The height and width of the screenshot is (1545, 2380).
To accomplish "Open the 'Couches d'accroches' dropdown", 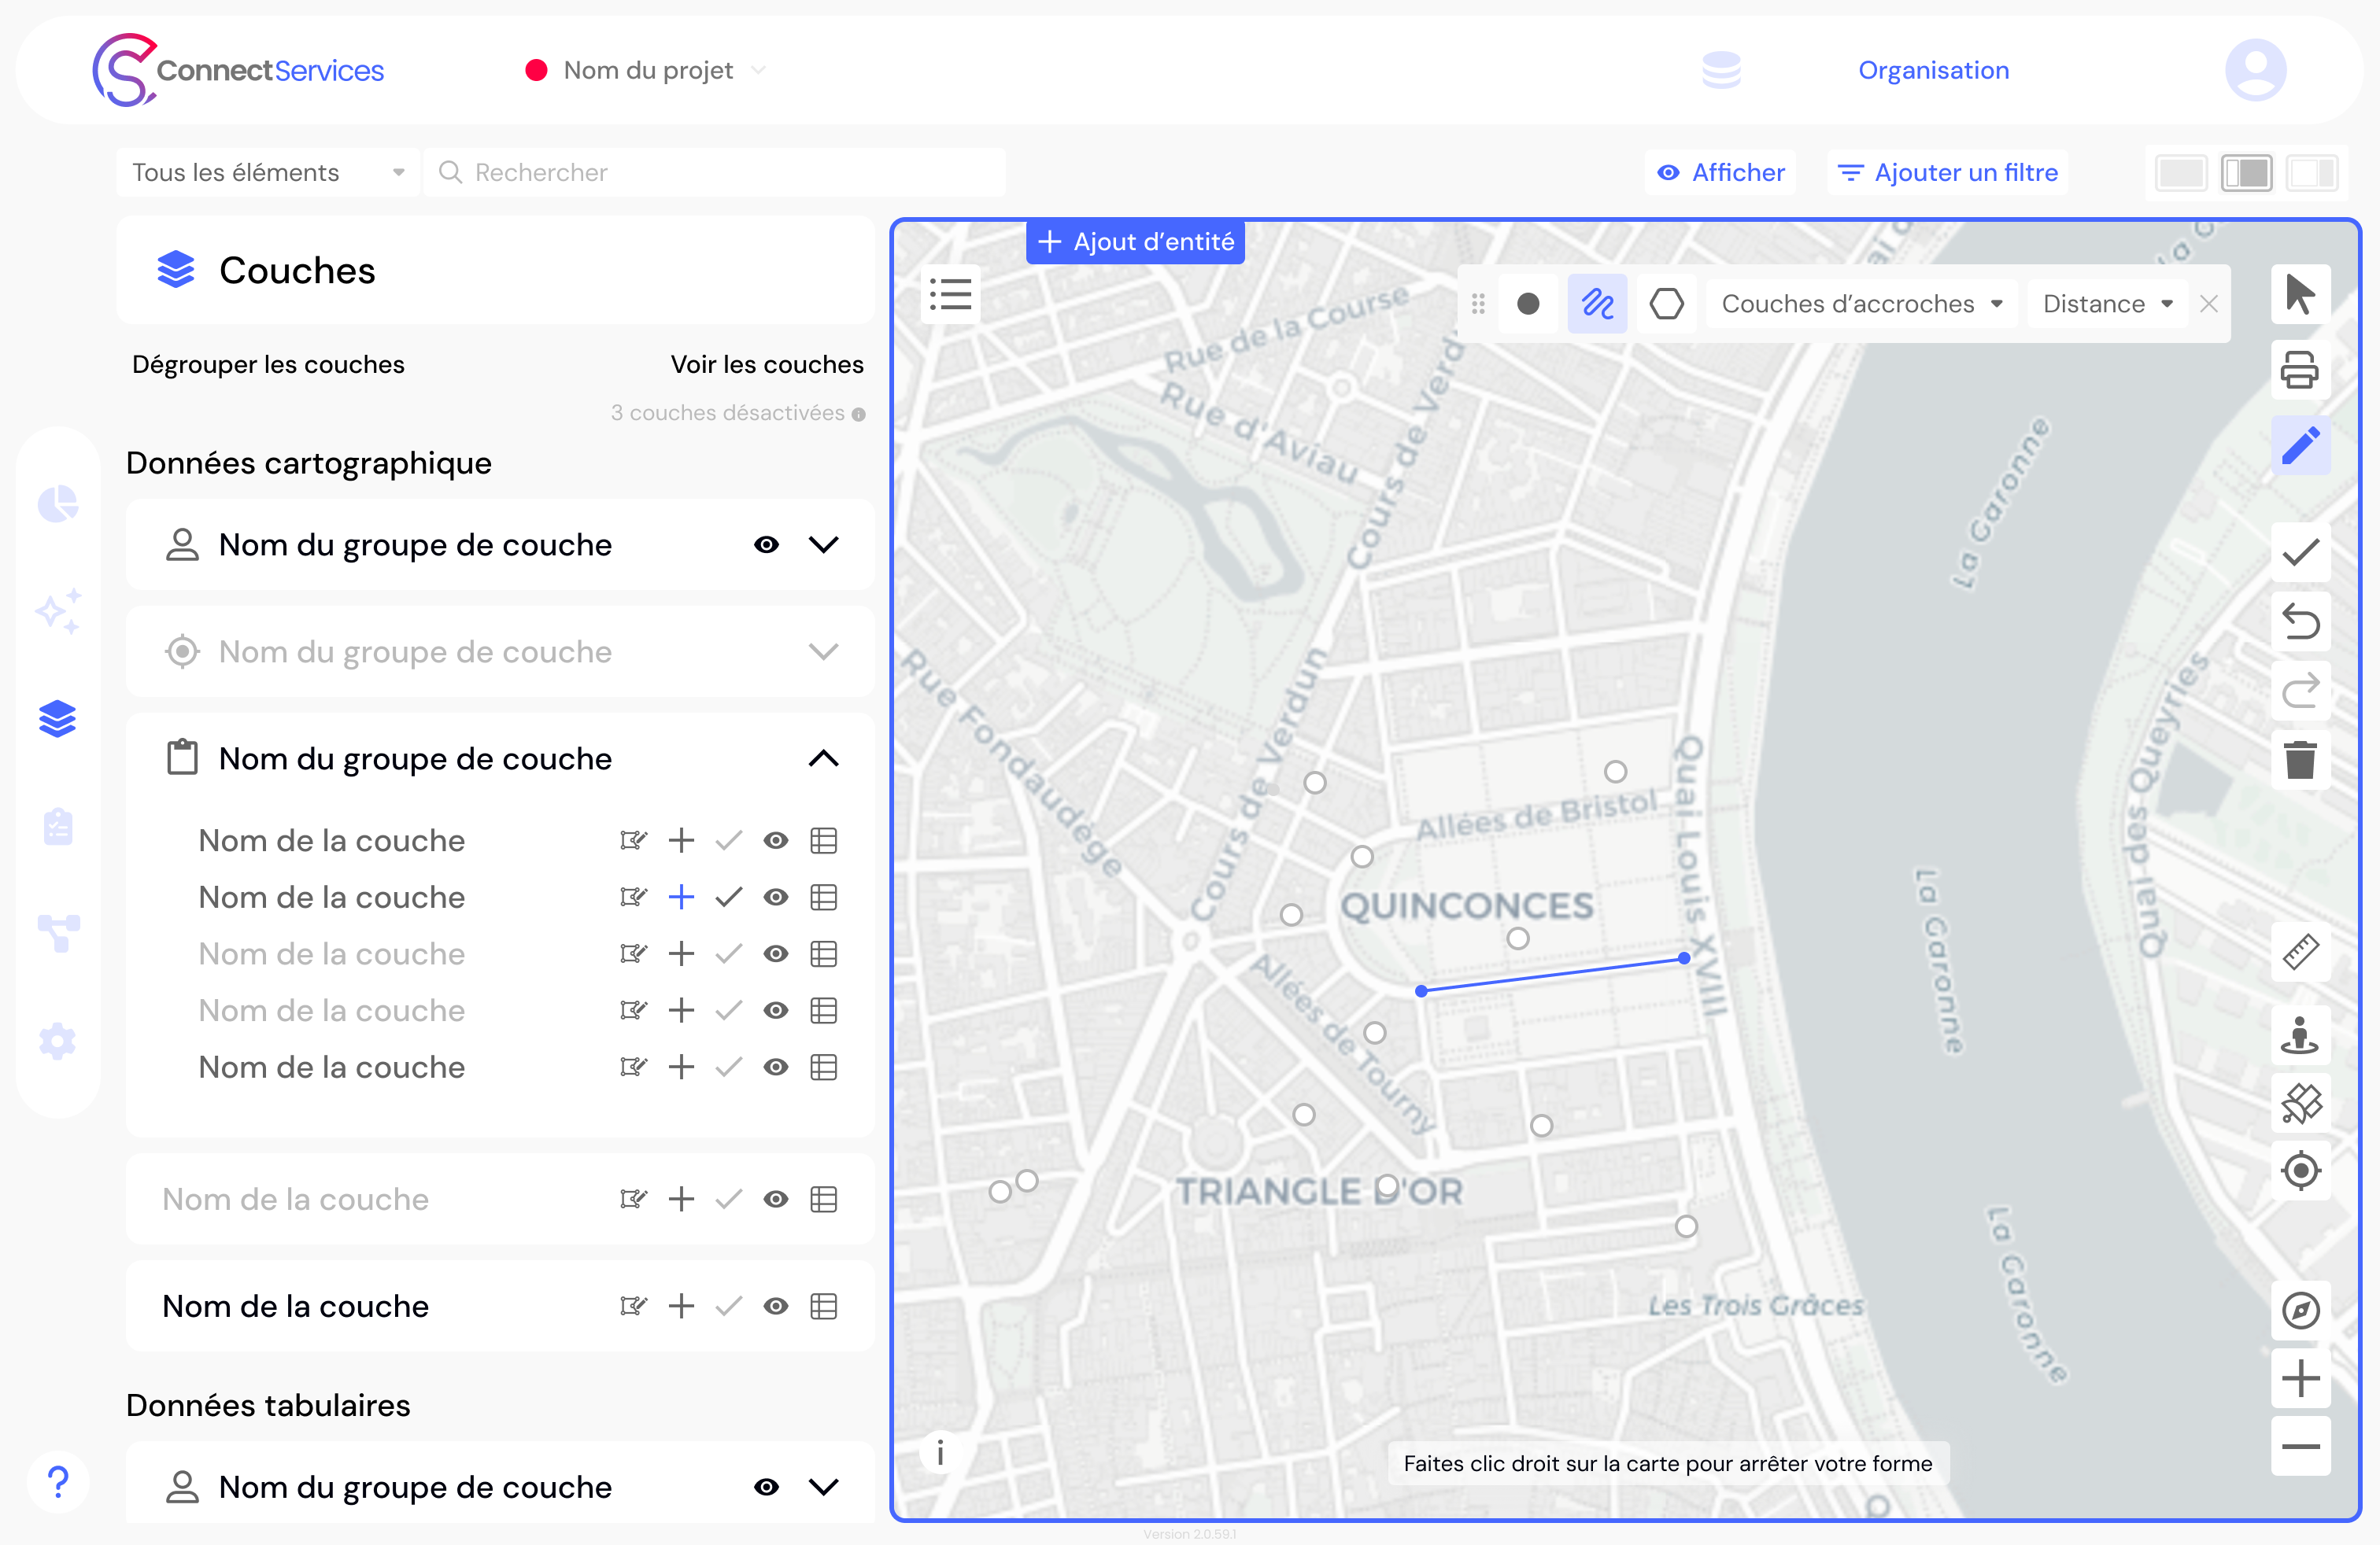I will (1861, 303).
